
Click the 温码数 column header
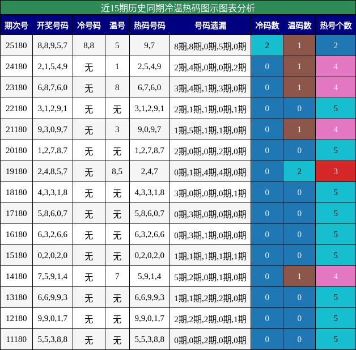coord(299,26)
